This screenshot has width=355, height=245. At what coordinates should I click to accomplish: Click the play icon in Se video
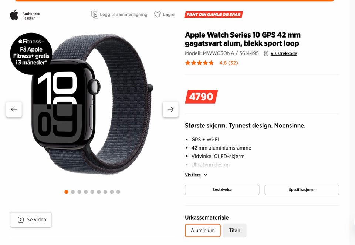[x=21, y=220]
